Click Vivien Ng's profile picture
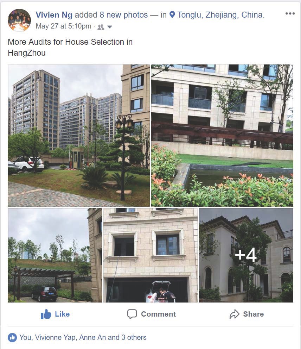Viewport: 301px width, 349px height. [19, 20]
